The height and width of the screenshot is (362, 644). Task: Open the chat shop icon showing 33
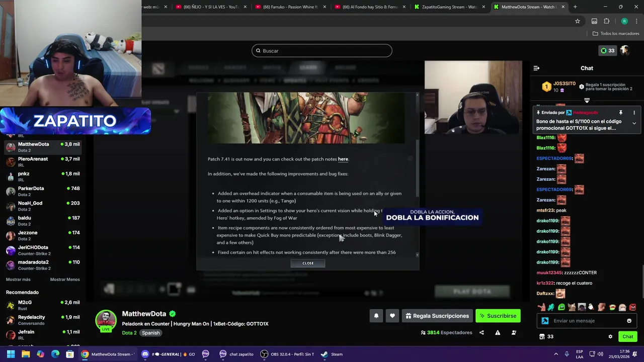point(546,337)
